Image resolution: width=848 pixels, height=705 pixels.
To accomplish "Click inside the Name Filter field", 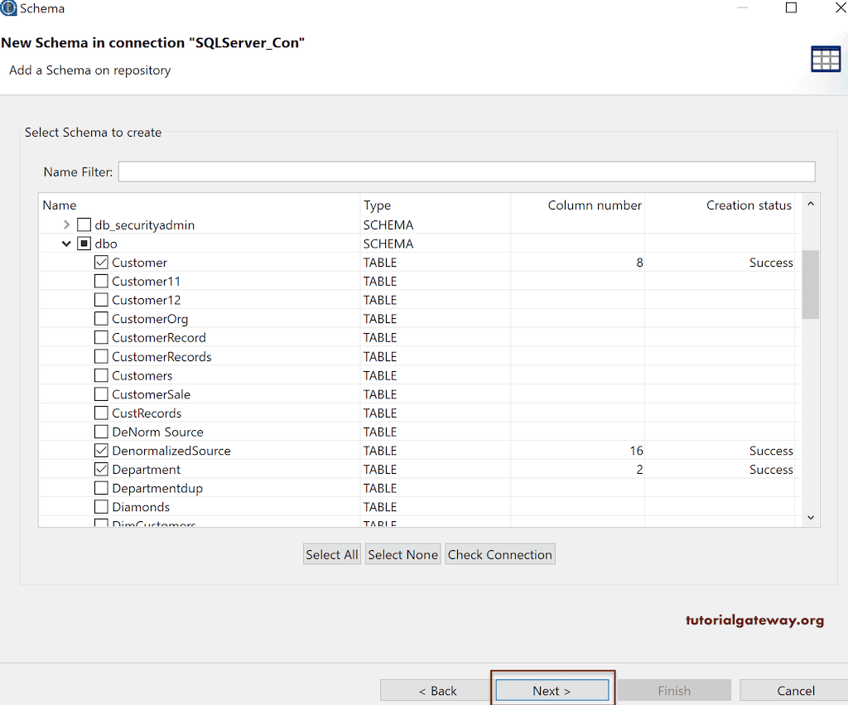I will (464, 171).
